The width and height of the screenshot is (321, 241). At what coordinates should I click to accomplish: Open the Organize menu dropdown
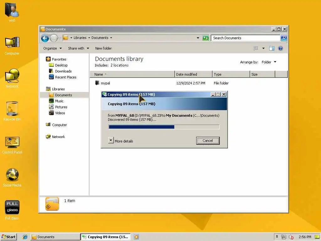point(52,48)
